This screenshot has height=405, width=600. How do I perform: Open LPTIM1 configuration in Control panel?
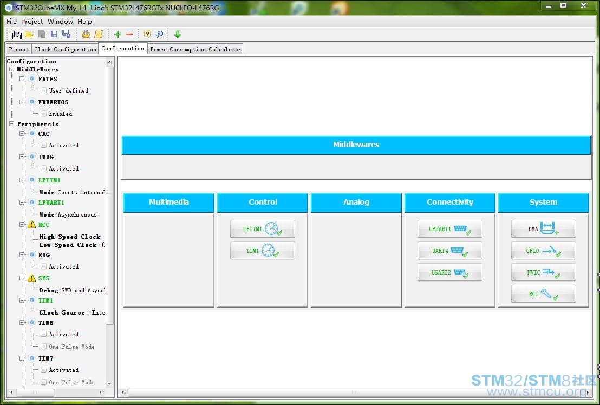coord(263,228)
